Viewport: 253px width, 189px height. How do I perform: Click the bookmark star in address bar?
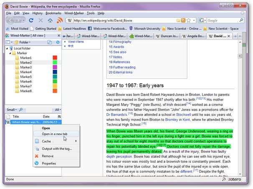pyautogui.click(x=189, y=20)
